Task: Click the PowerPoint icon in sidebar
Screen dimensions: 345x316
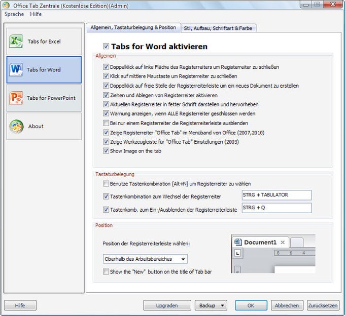Action: [x=16, y=98]
